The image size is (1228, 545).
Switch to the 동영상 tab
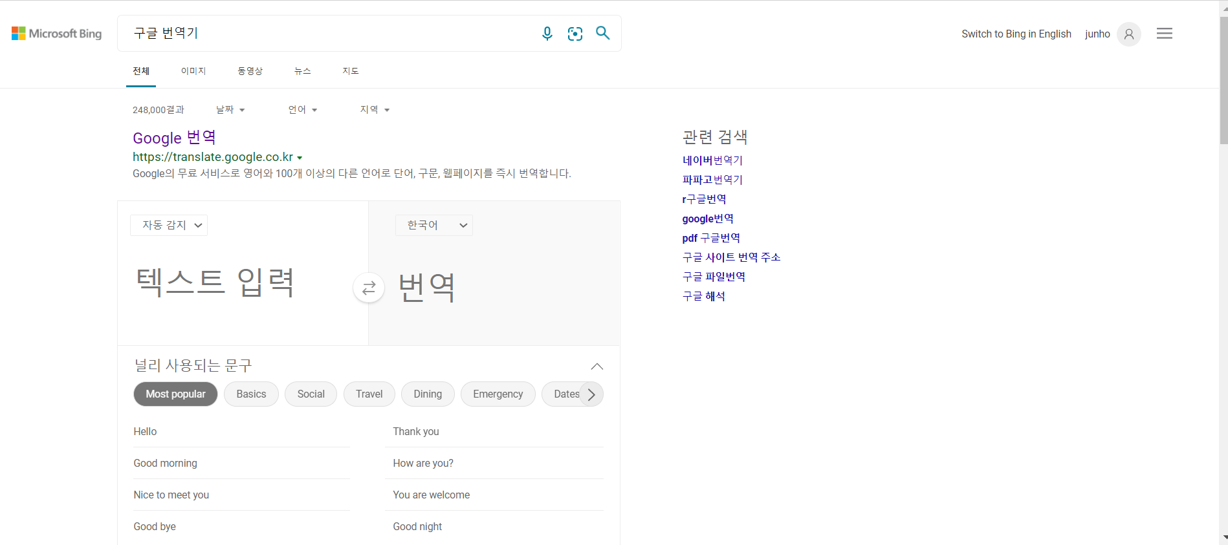[x=250, y=71]
